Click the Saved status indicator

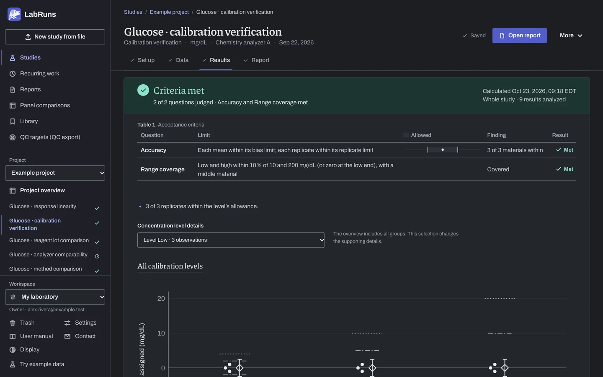pyautogui.click(x=474, y=36)
